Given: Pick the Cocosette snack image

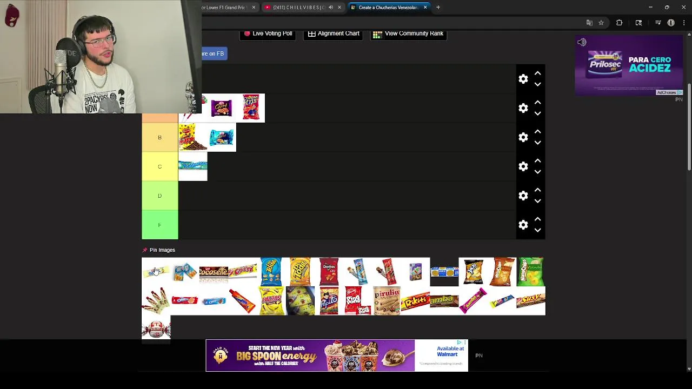Looking at the screenshot, I should tap(214, 272).
